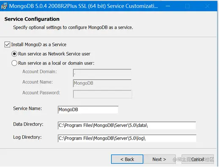This screenshot has width=219, height=167.
Task: Click the window title bar text
Action: point(83,6)
